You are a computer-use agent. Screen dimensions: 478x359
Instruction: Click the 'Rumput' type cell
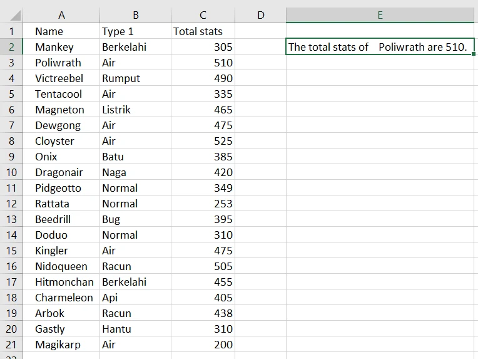(x=135, y=78)
